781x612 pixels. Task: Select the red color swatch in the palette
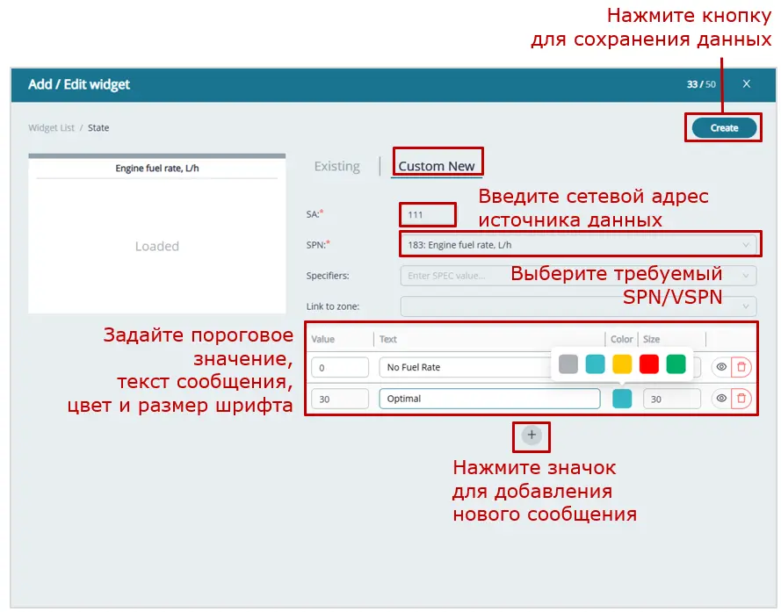648,364
